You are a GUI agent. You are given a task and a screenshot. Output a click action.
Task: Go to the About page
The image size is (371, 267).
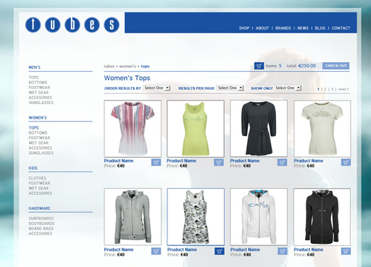point(262,28)
